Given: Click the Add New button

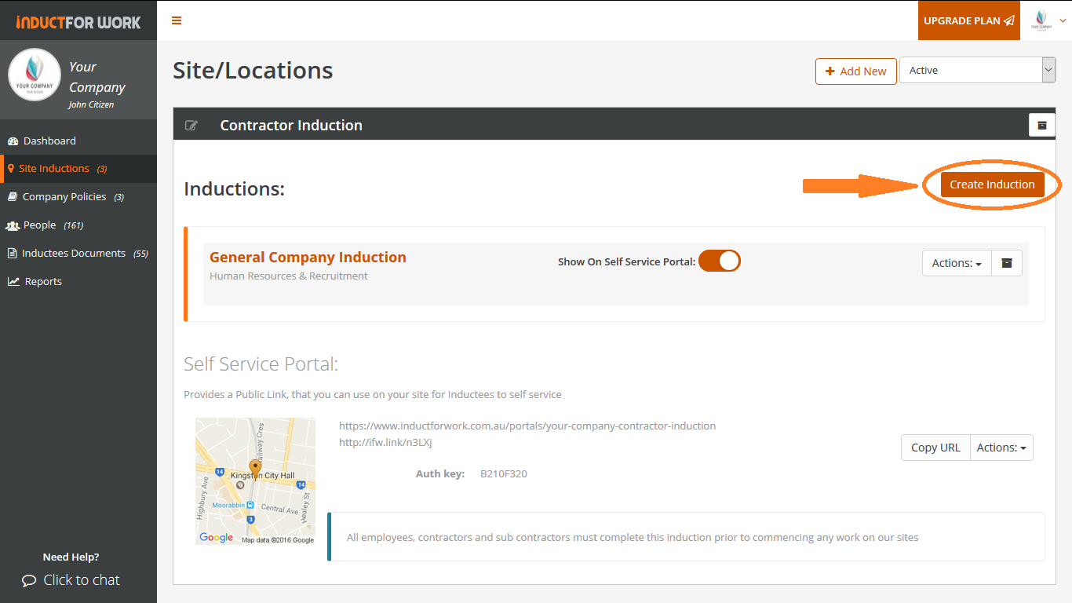Looking at the screenshot, I should [x=855, y=71].
